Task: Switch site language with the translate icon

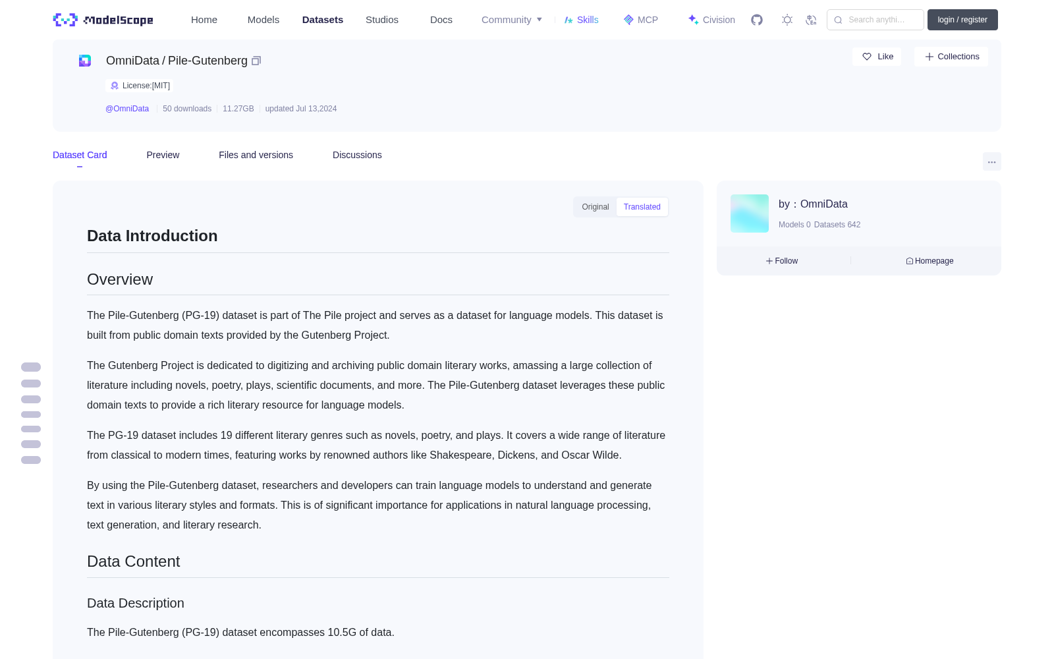Action: (812, 20)
